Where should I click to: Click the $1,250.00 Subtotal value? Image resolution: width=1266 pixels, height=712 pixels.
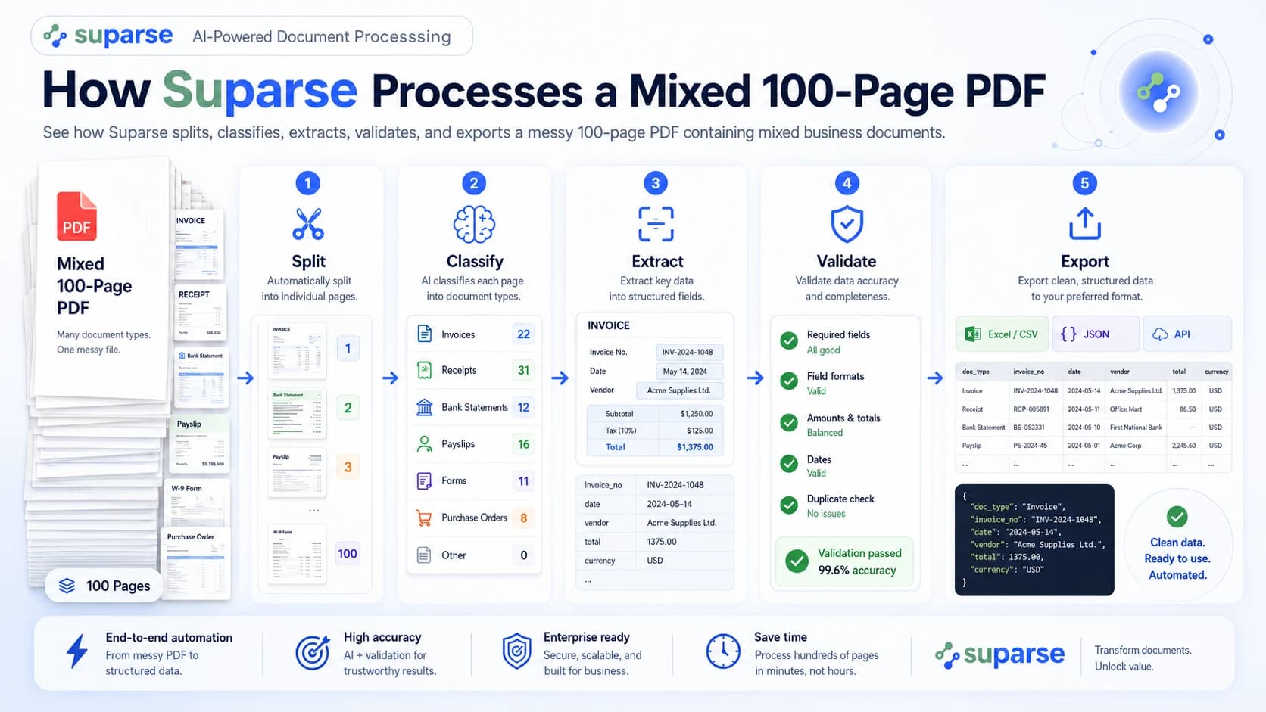click(697, 414)
